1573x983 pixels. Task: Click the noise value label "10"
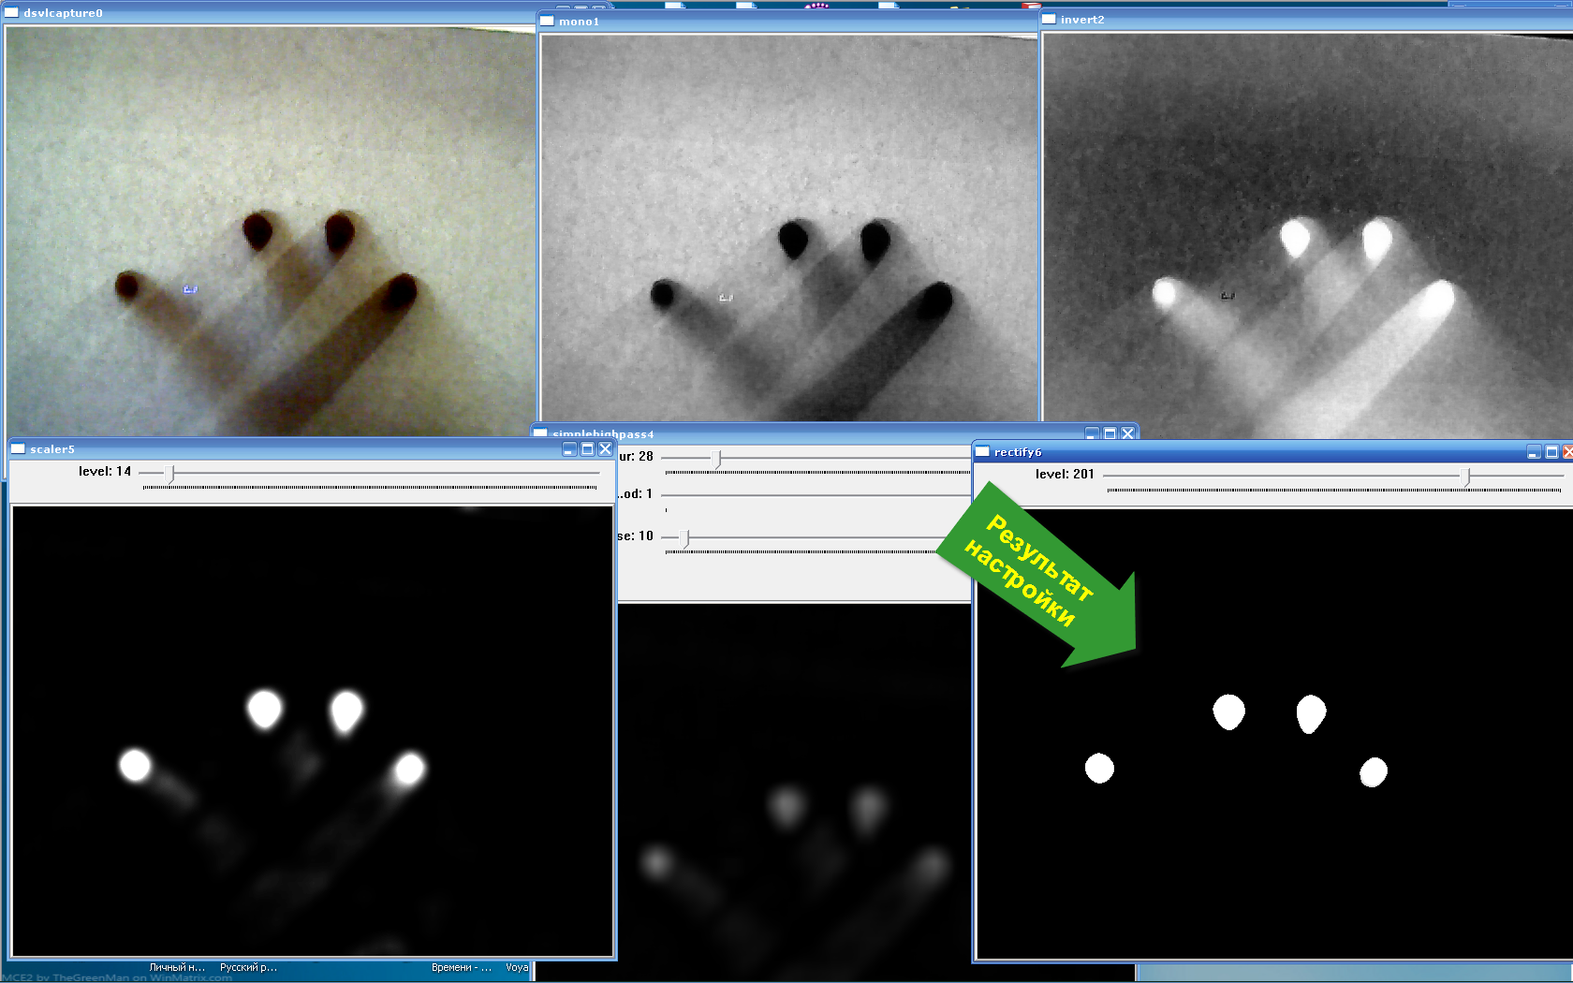[x=646, y=536]
